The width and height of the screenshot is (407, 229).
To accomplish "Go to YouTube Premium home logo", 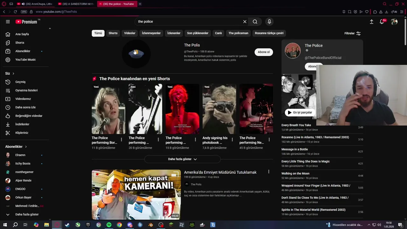I will coord(27,22).
